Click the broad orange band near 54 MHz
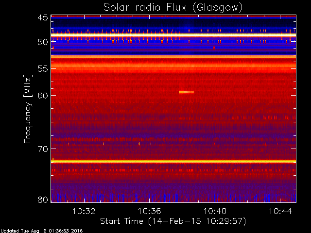311x233 pixels. click(x=173, y=66)
